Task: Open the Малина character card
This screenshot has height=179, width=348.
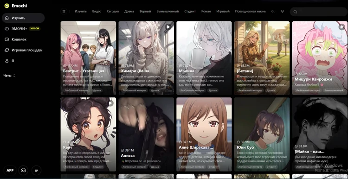Action: pyautogui.click(x=204, y=58)
